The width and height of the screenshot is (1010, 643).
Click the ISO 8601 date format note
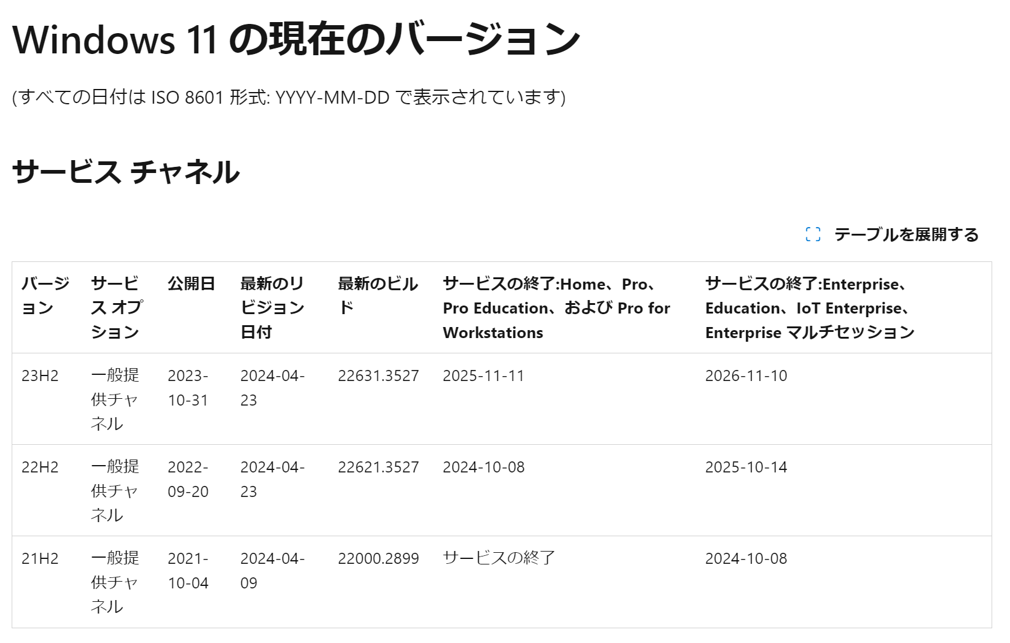click(289, 97)
